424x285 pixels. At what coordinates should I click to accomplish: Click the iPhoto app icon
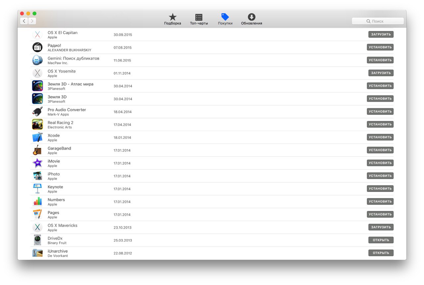tap(37, 176)
